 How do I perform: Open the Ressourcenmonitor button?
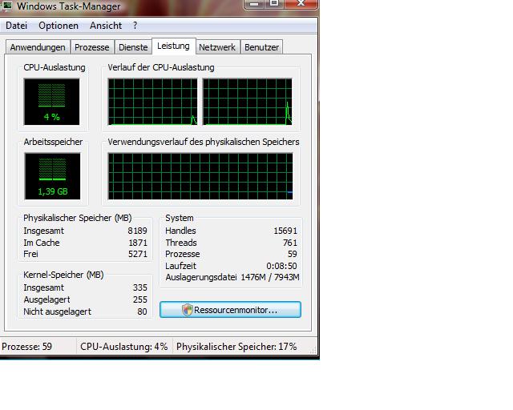230,310
